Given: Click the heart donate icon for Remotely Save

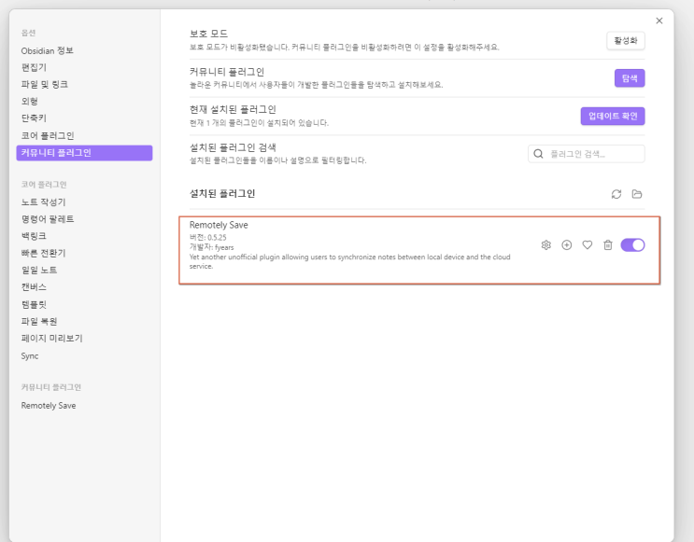Looking at the screenshot, I should coord(588,245).
